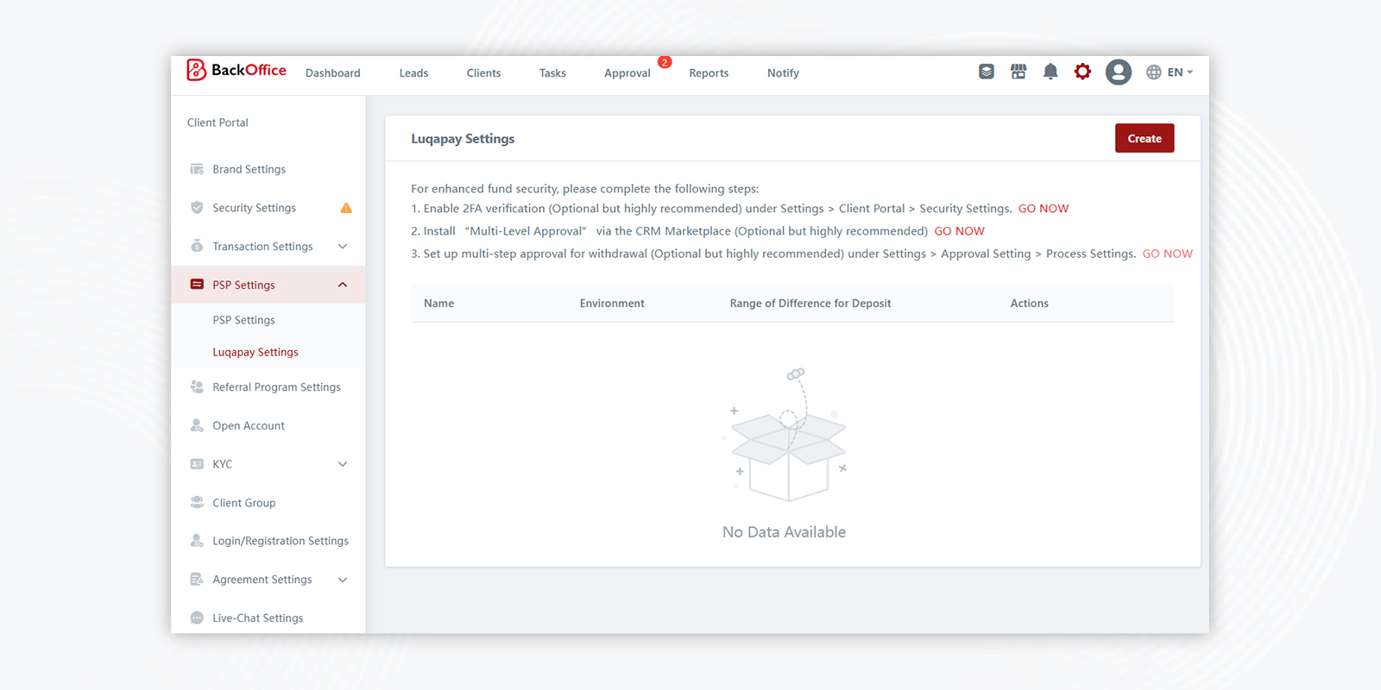Click the Approval badge showing 2
Image resolution: width=1381 pixels, height=690 pixels.
tap(665, 62)
